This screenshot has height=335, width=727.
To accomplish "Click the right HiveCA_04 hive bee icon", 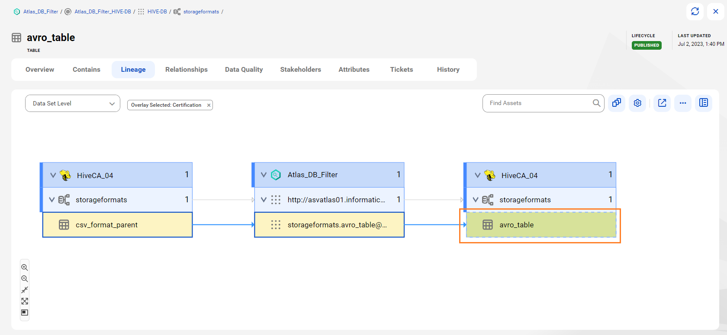I will (490, 175).
